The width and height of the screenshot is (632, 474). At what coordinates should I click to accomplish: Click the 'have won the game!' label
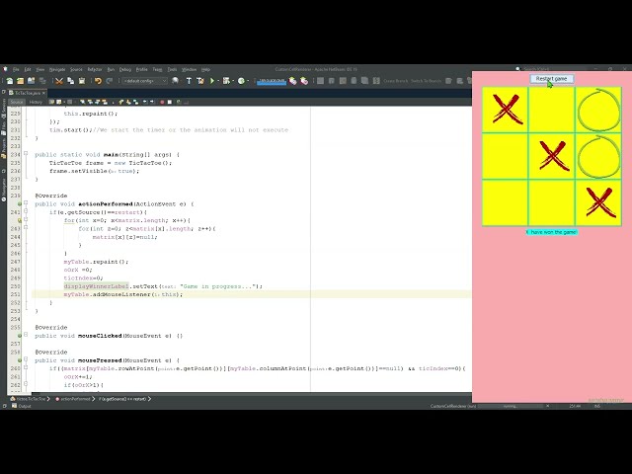pyautogui.click(x=551, y=232)
